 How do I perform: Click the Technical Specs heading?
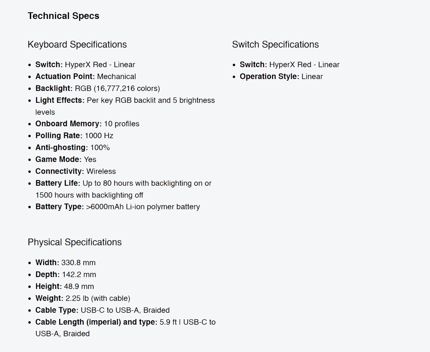click(x=63, y=16)
